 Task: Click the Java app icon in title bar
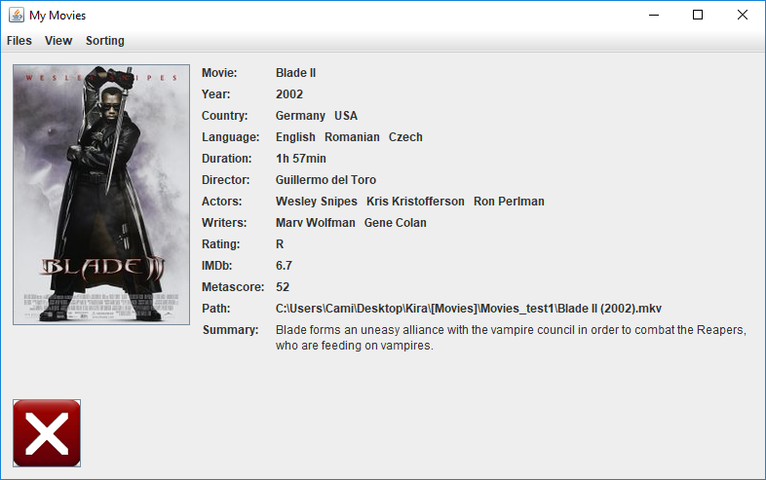[17, 16]
